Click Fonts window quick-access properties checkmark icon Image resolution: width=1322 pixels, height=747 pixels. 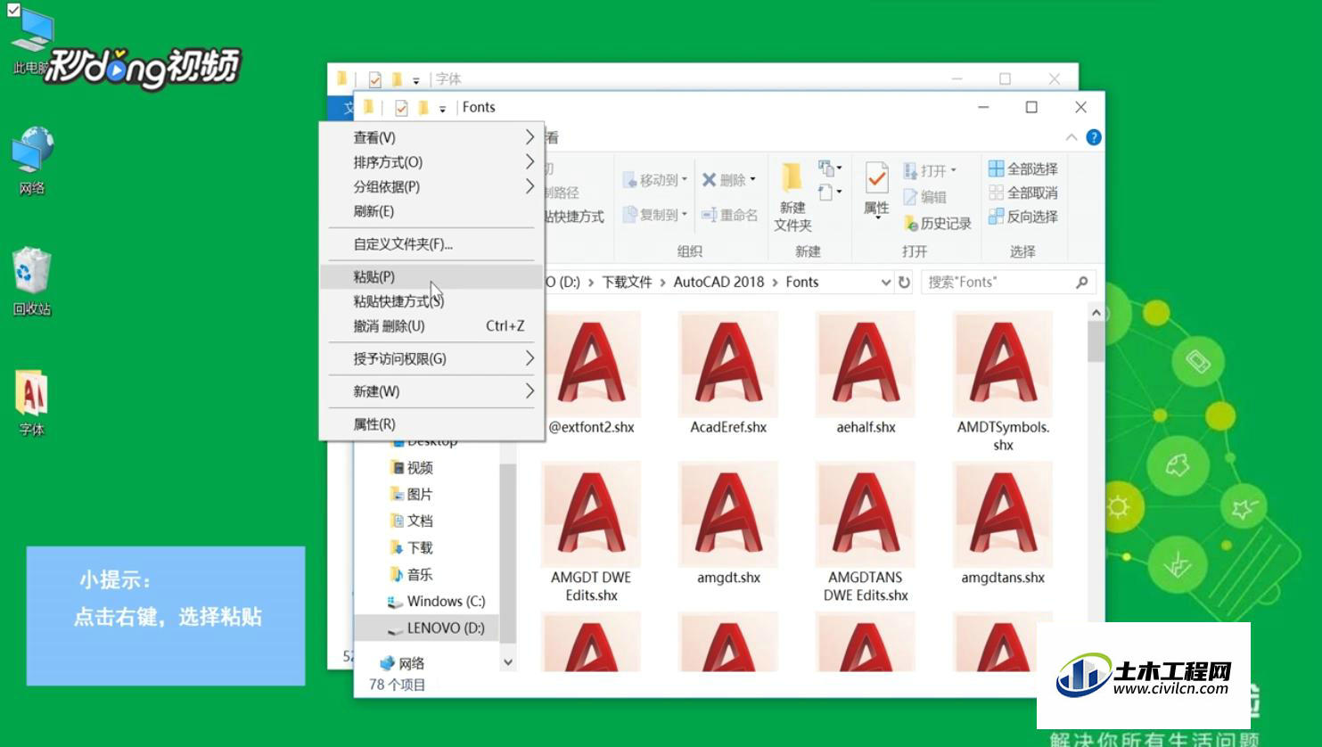tap(401, 108)
